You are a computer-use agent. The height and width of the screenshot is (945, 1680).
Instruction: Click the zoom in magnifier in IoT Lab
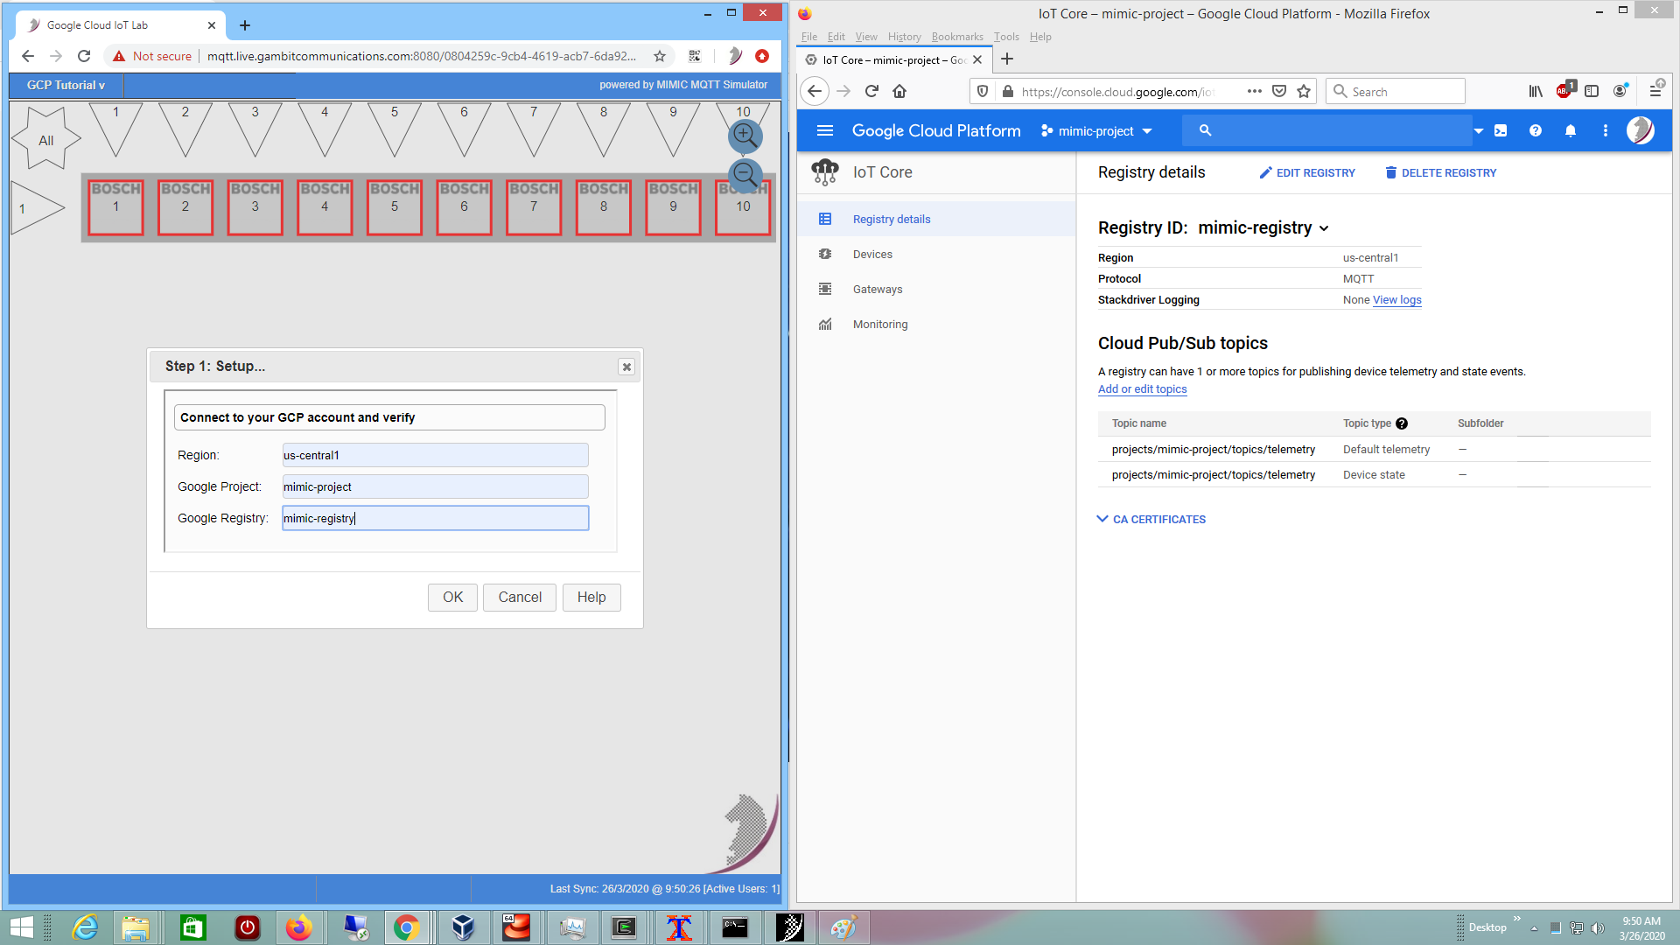pyautogui.click(x=745, y=136)
